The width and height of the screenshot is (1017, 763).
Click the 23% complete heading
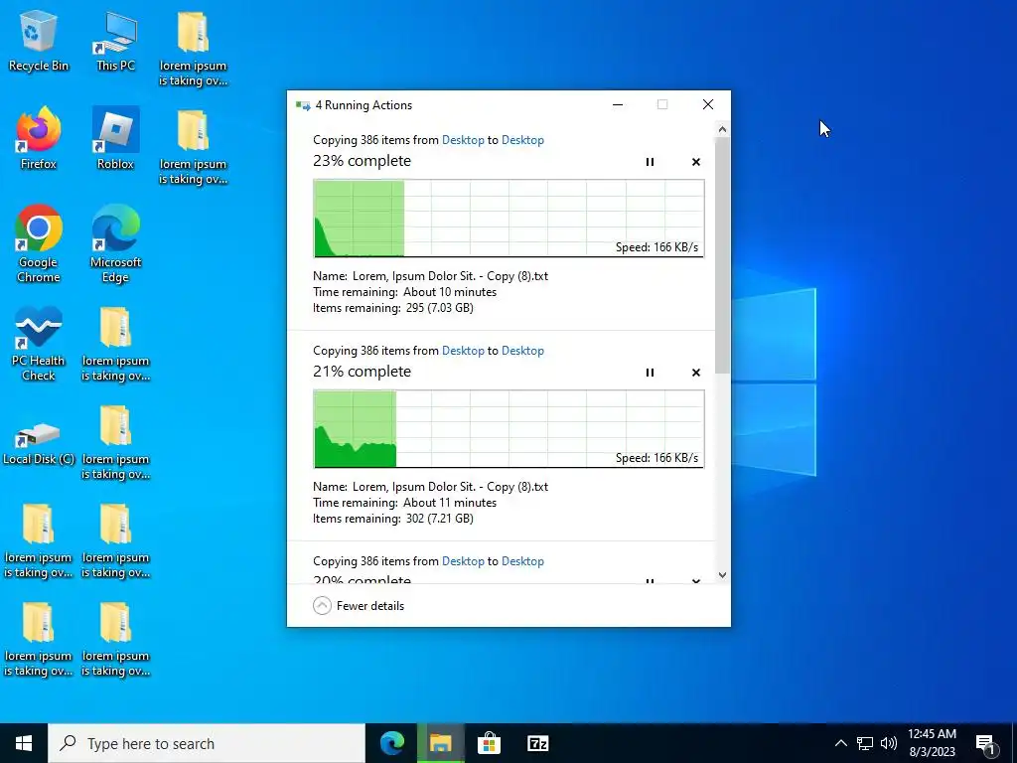(362, 161)
